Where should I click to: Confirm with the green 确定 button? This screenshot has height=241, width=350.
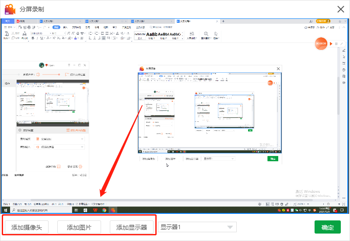click(327, 227)
